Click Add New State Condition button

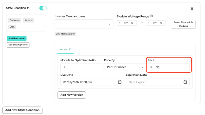(22, 110)
